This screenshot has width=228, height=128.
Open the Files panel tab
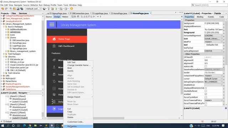click(x=14, y=14)
